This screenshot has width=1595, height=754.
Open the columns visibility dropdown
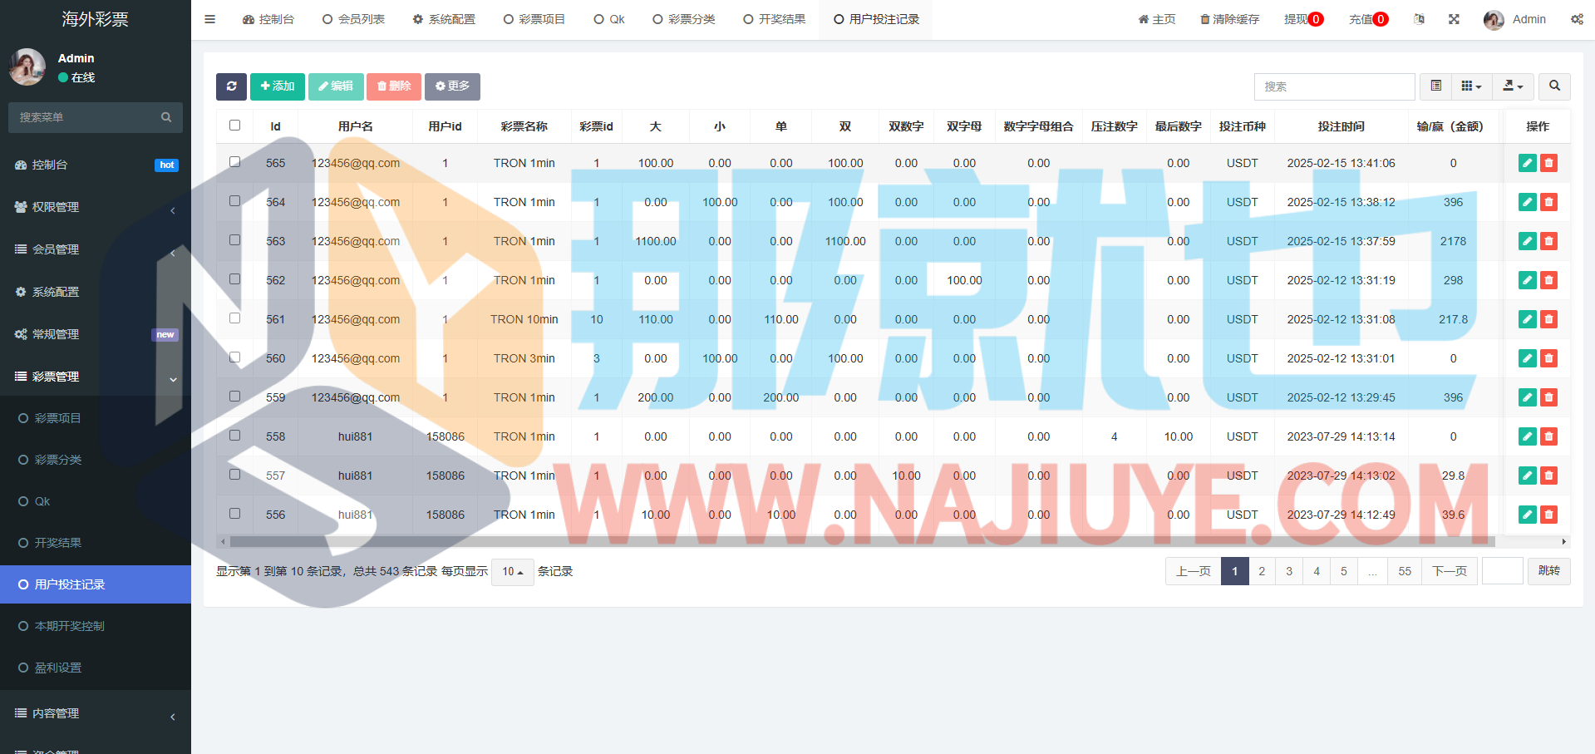coord(1471,86)
